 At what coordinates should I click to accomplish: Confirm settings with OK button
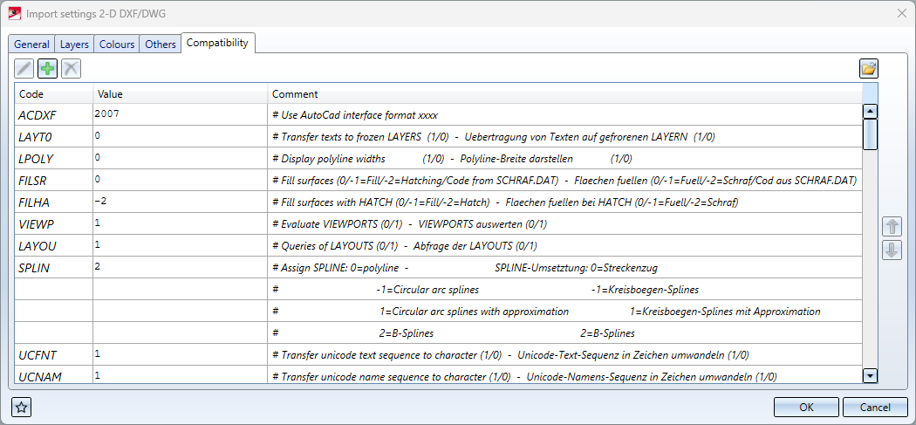pyautogui.click(x=806, y=407)
